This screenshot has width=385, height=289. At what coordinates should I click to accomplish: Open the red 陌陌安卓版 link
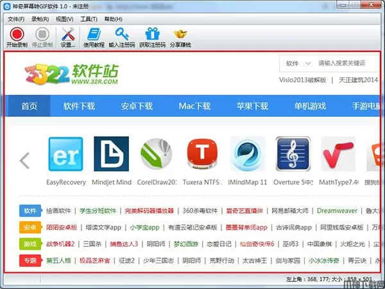click(x=62, y=227)
